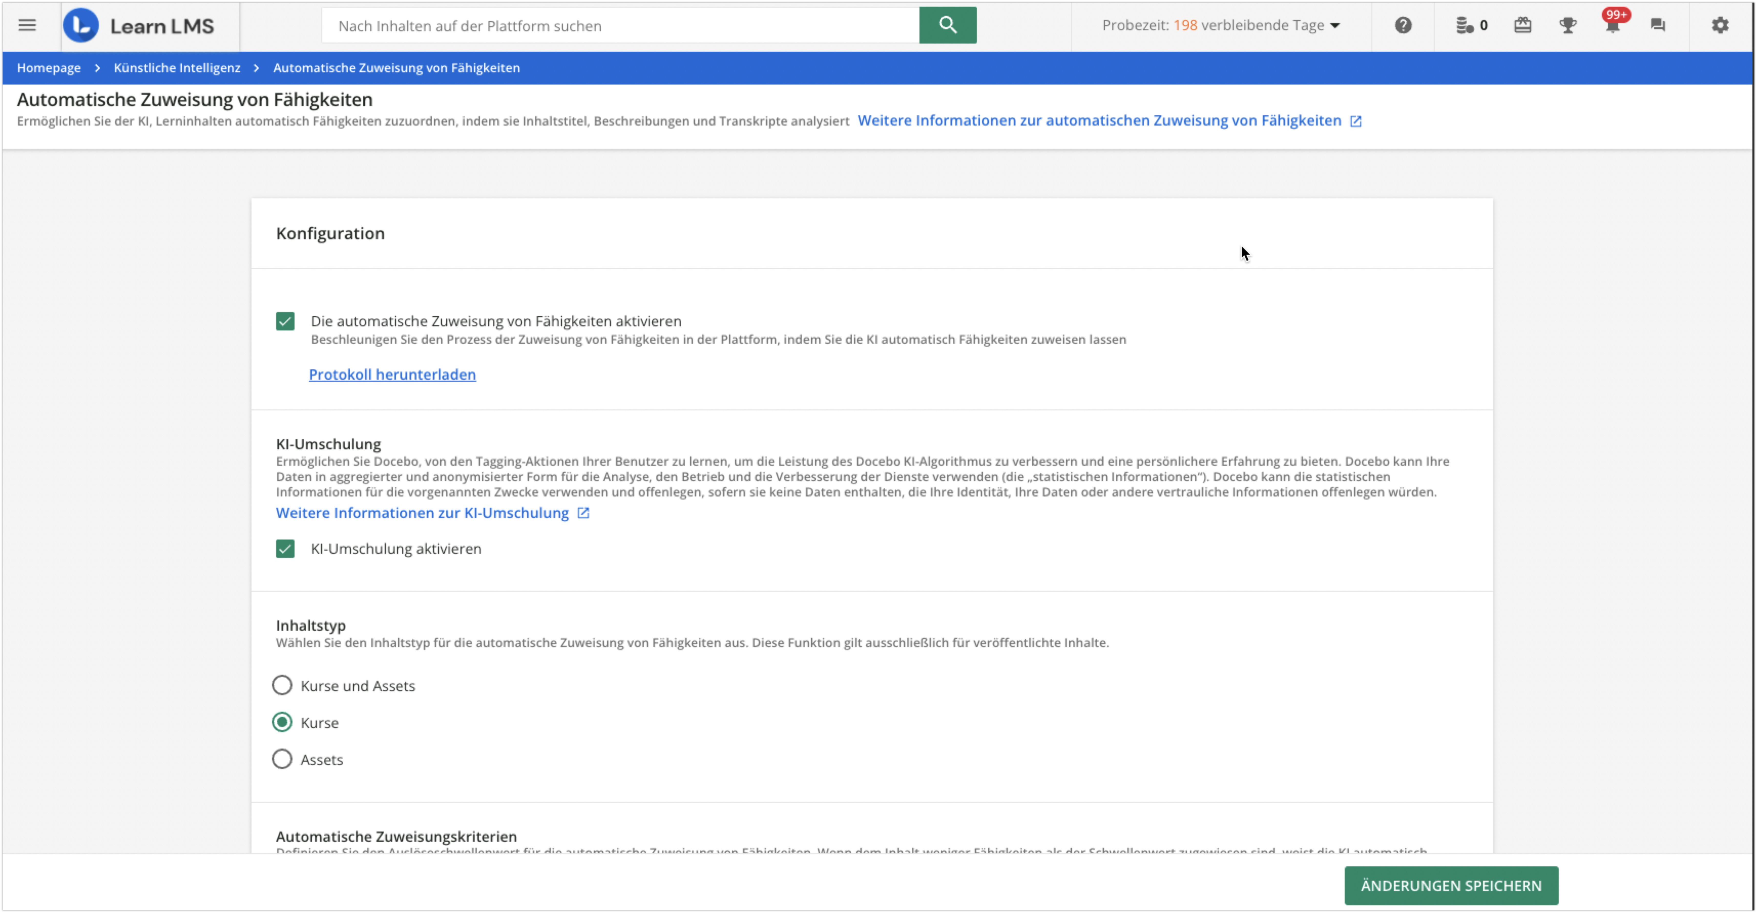Focus the platform content search field
The height and width of the screenshot is (913, 1757).
pos(620,25)
